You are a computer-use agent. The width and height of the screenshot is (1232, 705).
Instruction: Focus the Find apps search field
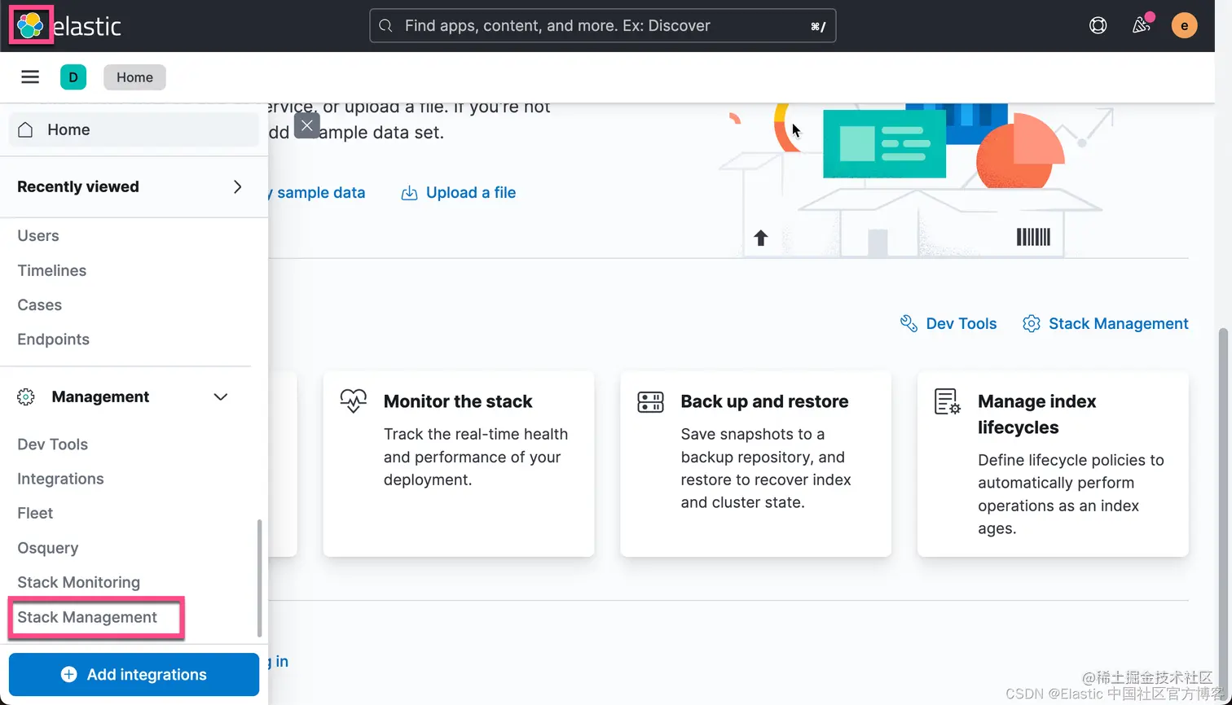(x=603, y=25)
